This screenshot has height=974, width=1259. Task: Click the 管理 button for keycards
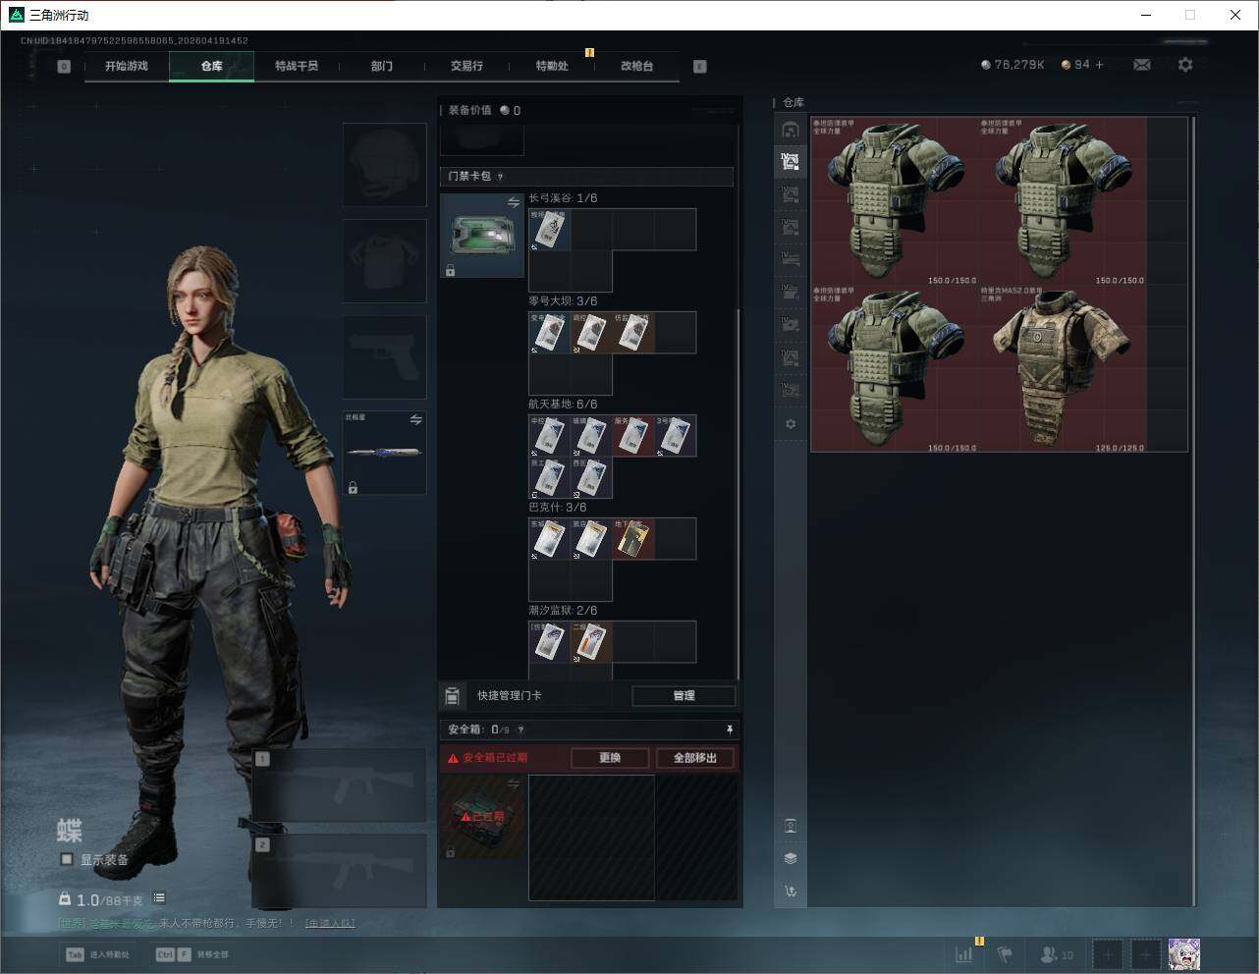[684, 696]
